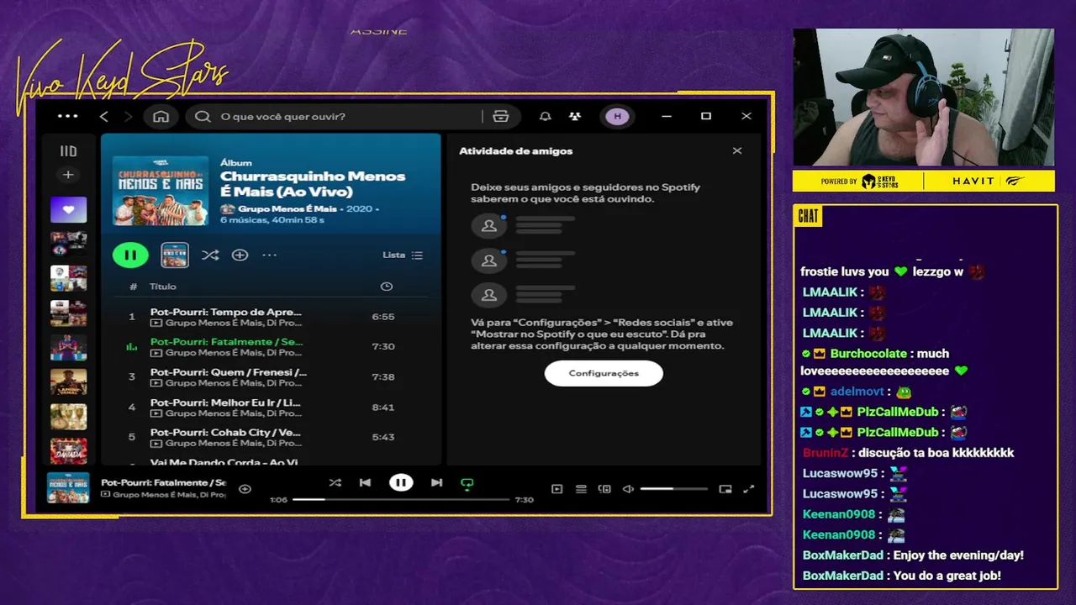Click the webcam feed overlay
The width and height of the screenshot is (1076, 605).
pos(923,97)
